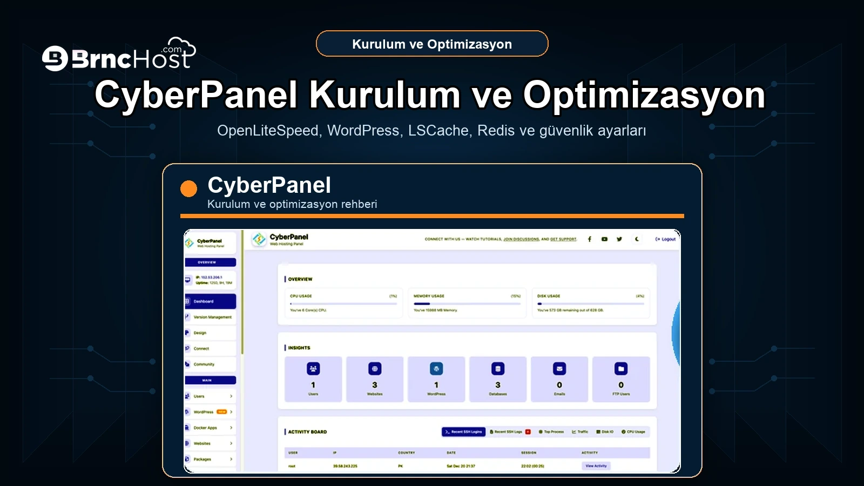Open the YouTube icon in header
The width and height of the screenshot is (864, 486).
[604, 239]
